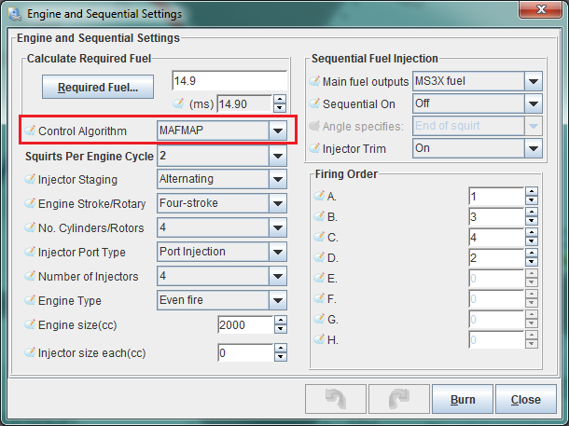Click the Close button
Screen dimensions: 569x426
point(525,400)
